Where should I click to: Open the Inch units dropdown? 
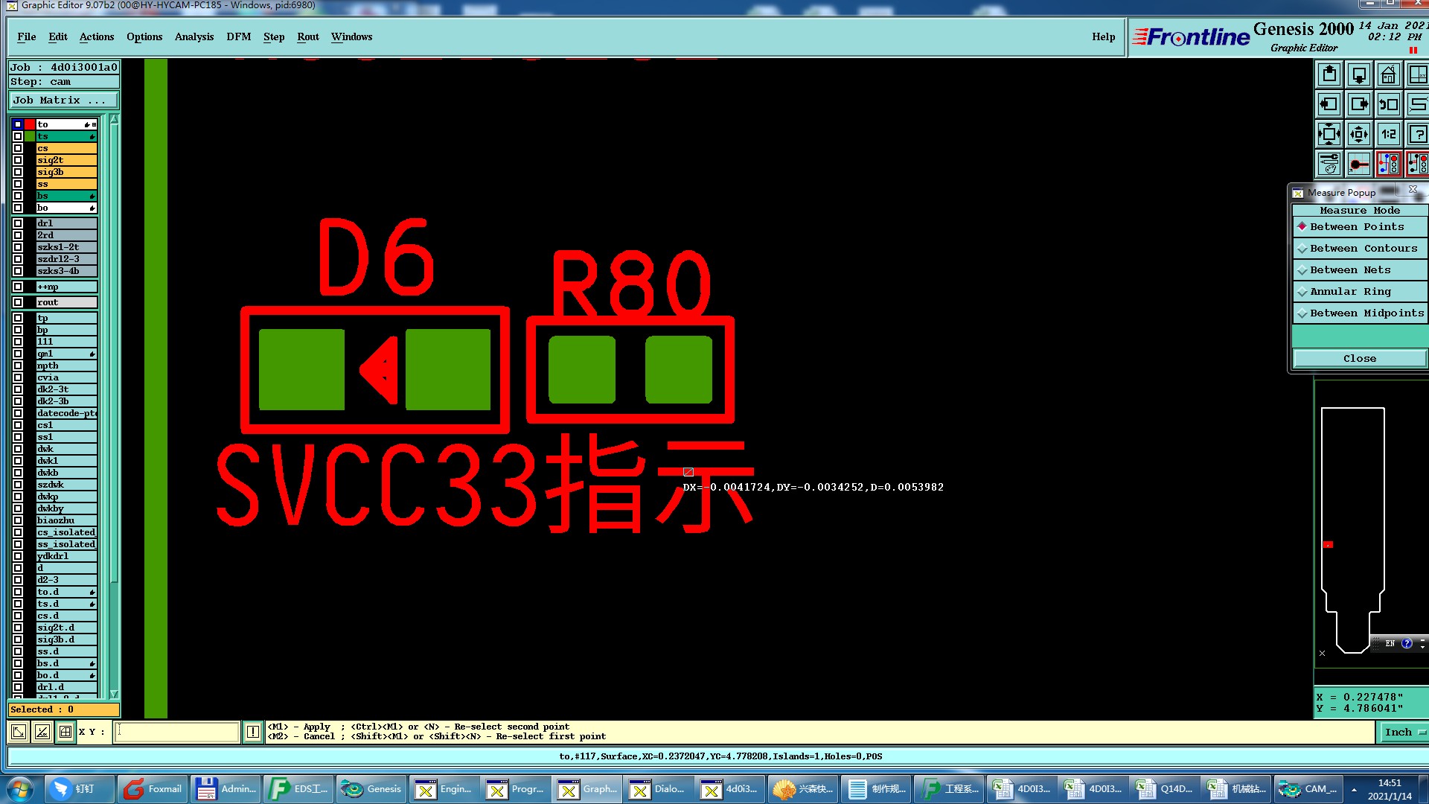pos(1404,733)
